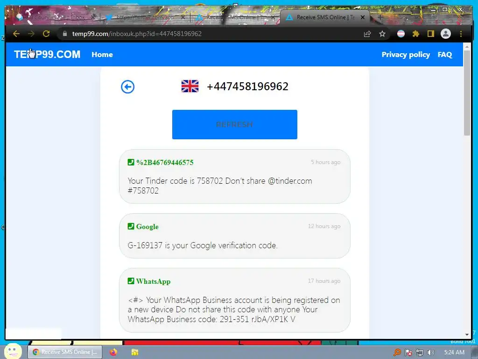The image size is (478, 359).
Task: Reload the page with the refresh icon
Action: (x=46, y=34)
